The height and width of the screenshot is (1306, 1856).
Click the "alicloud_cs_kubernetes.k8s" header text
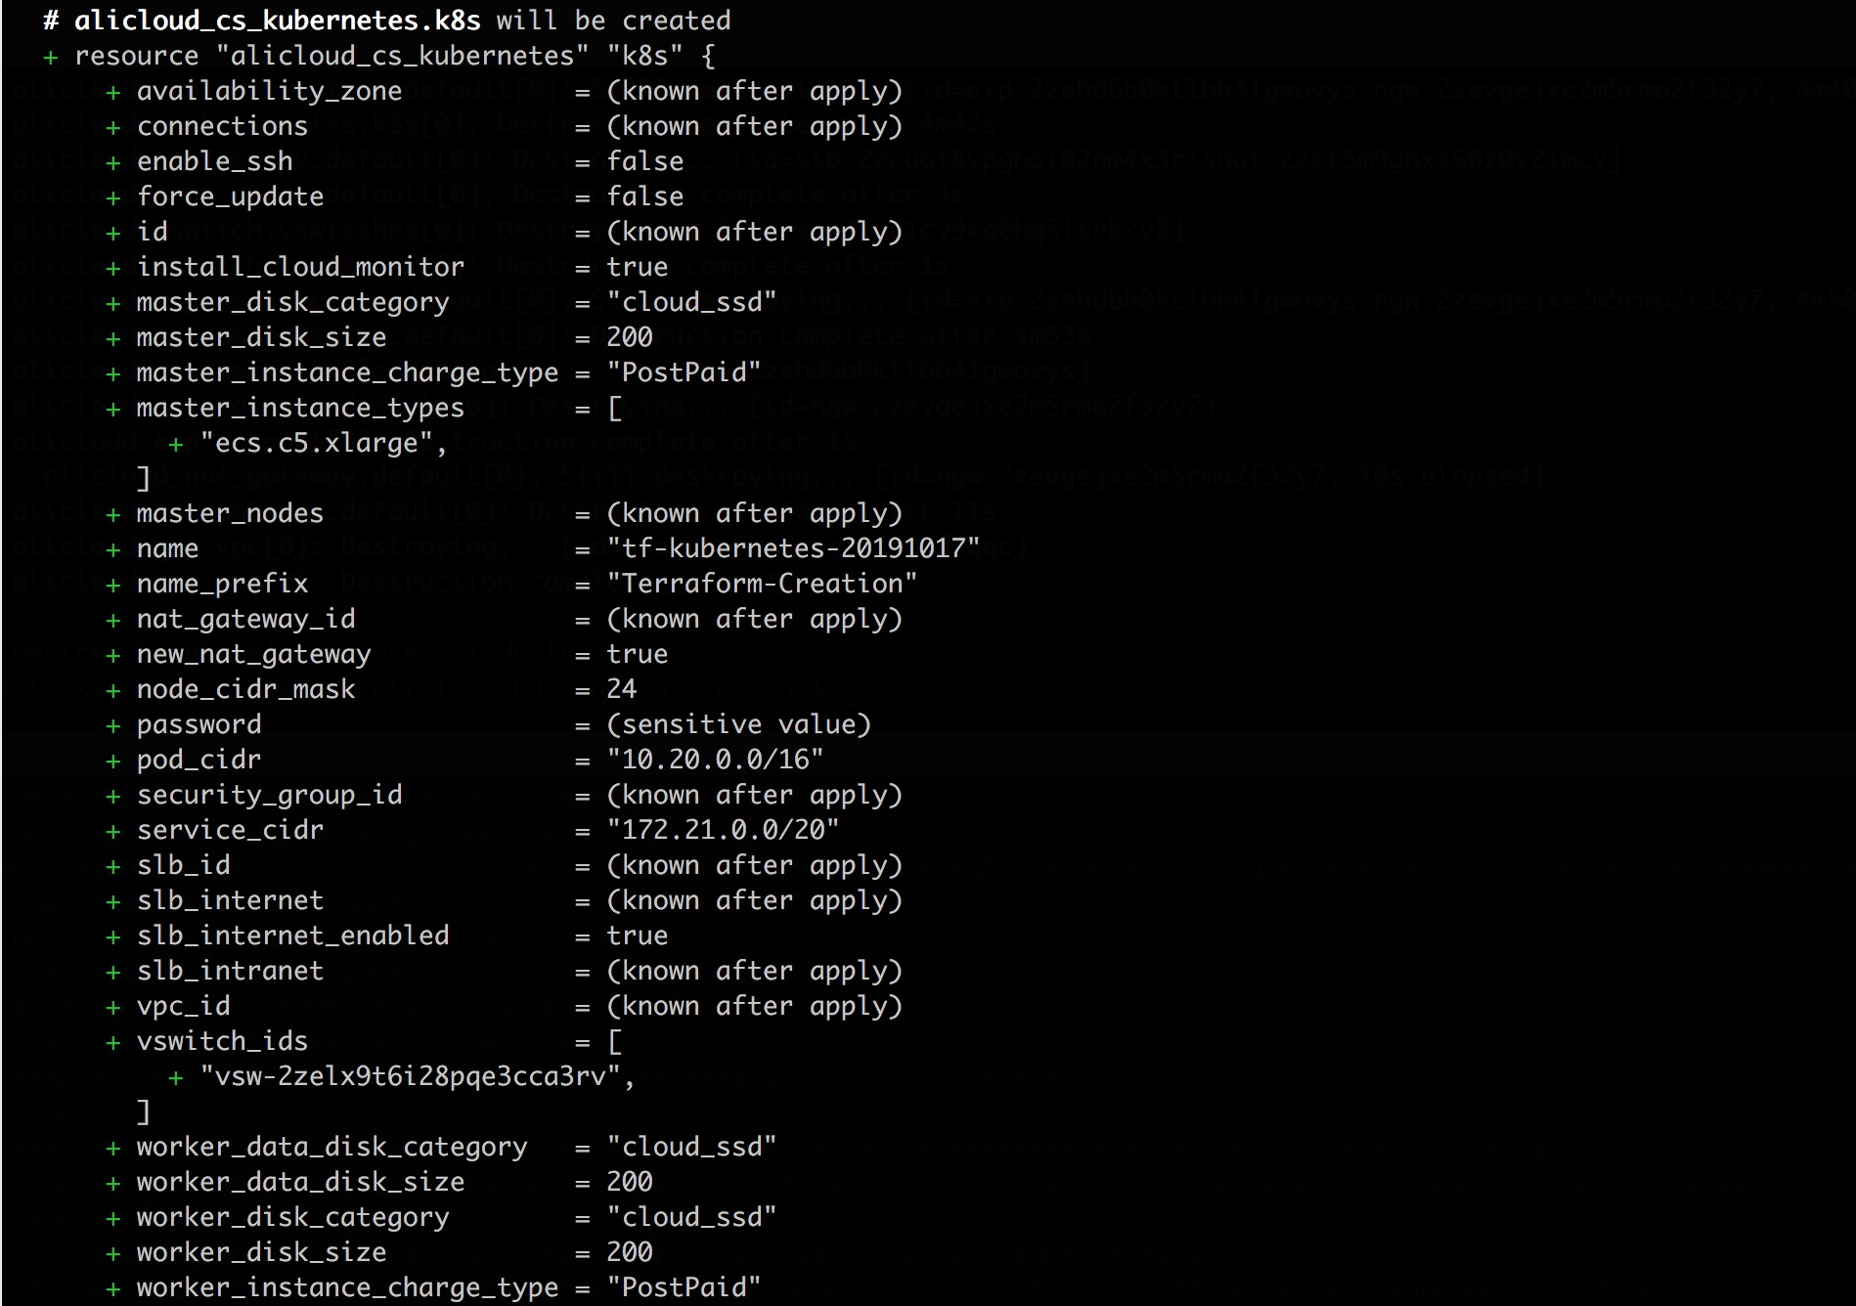pyautogui.click(x=278, y=21)
